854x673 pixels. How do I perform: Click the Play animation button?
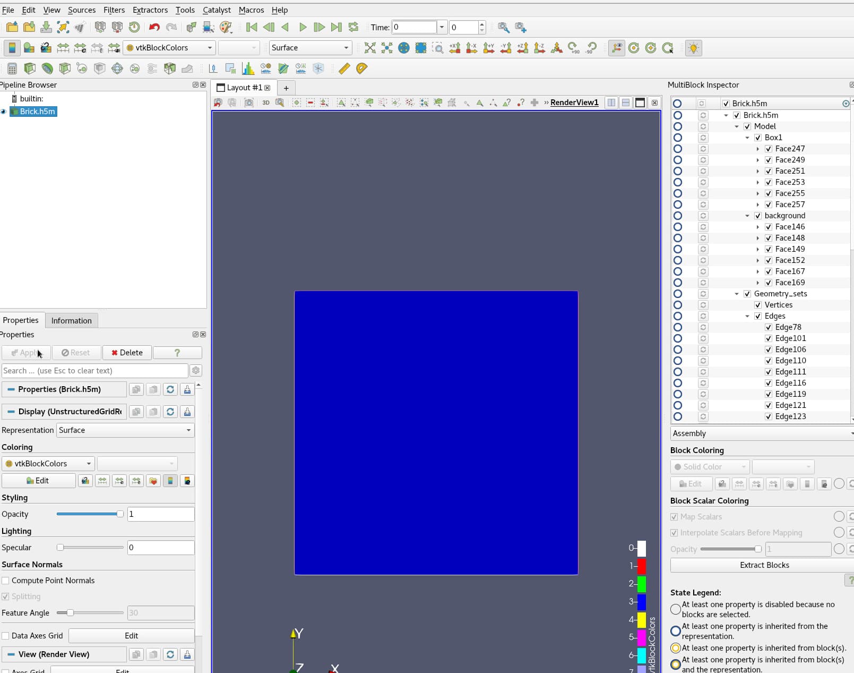[x=303, y=27]
